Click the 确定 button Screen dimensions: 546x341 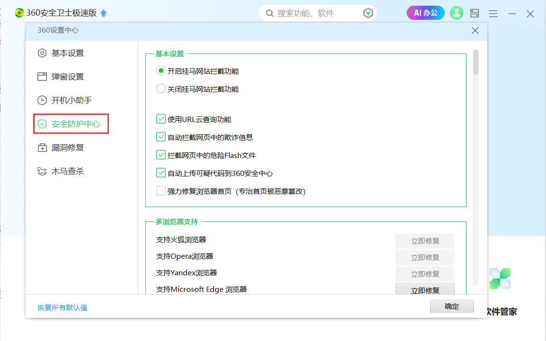pos(452,306)
